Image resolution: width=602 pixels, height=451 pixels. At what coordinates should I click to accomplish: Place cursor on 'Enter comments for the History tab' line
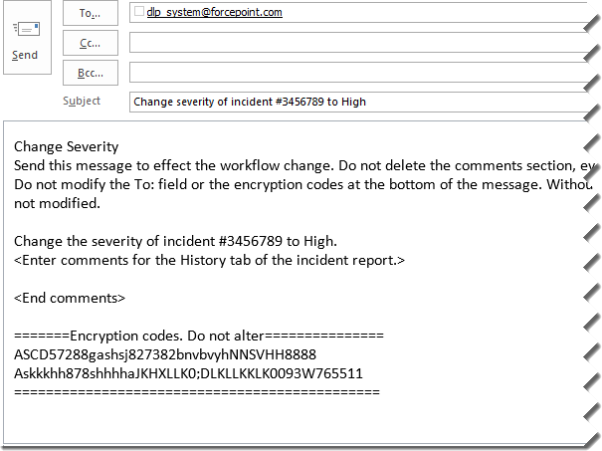pyautogui.click(x=210, y=260)
